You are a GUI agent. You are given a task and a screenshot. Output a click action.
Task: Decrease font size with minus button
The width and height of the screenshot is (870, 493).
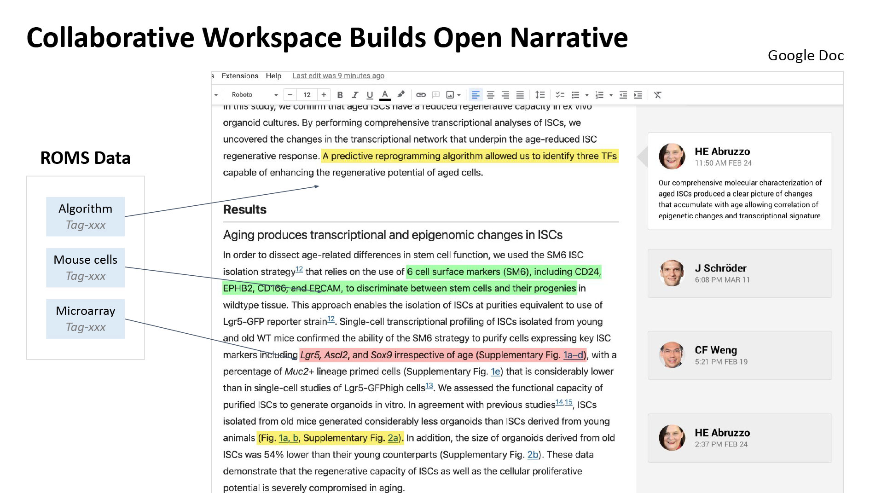[x=290, y=95]
